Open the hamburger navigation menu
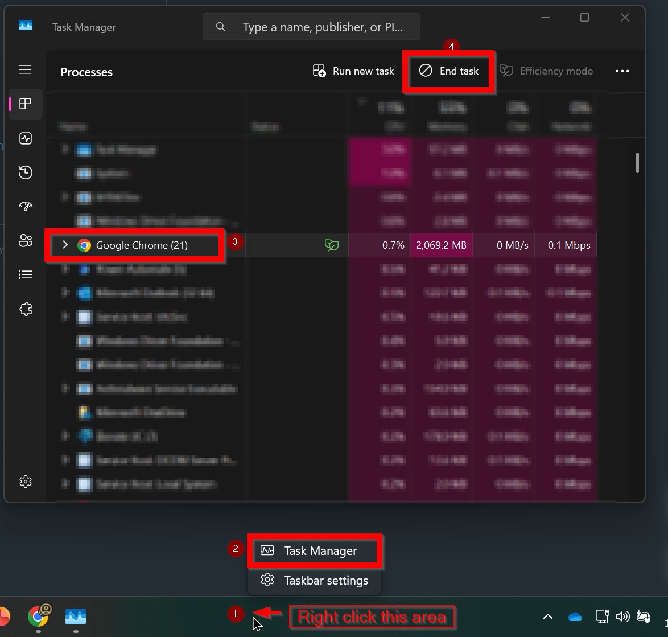The height and width of the screenshot is (637, 668). 25,69
